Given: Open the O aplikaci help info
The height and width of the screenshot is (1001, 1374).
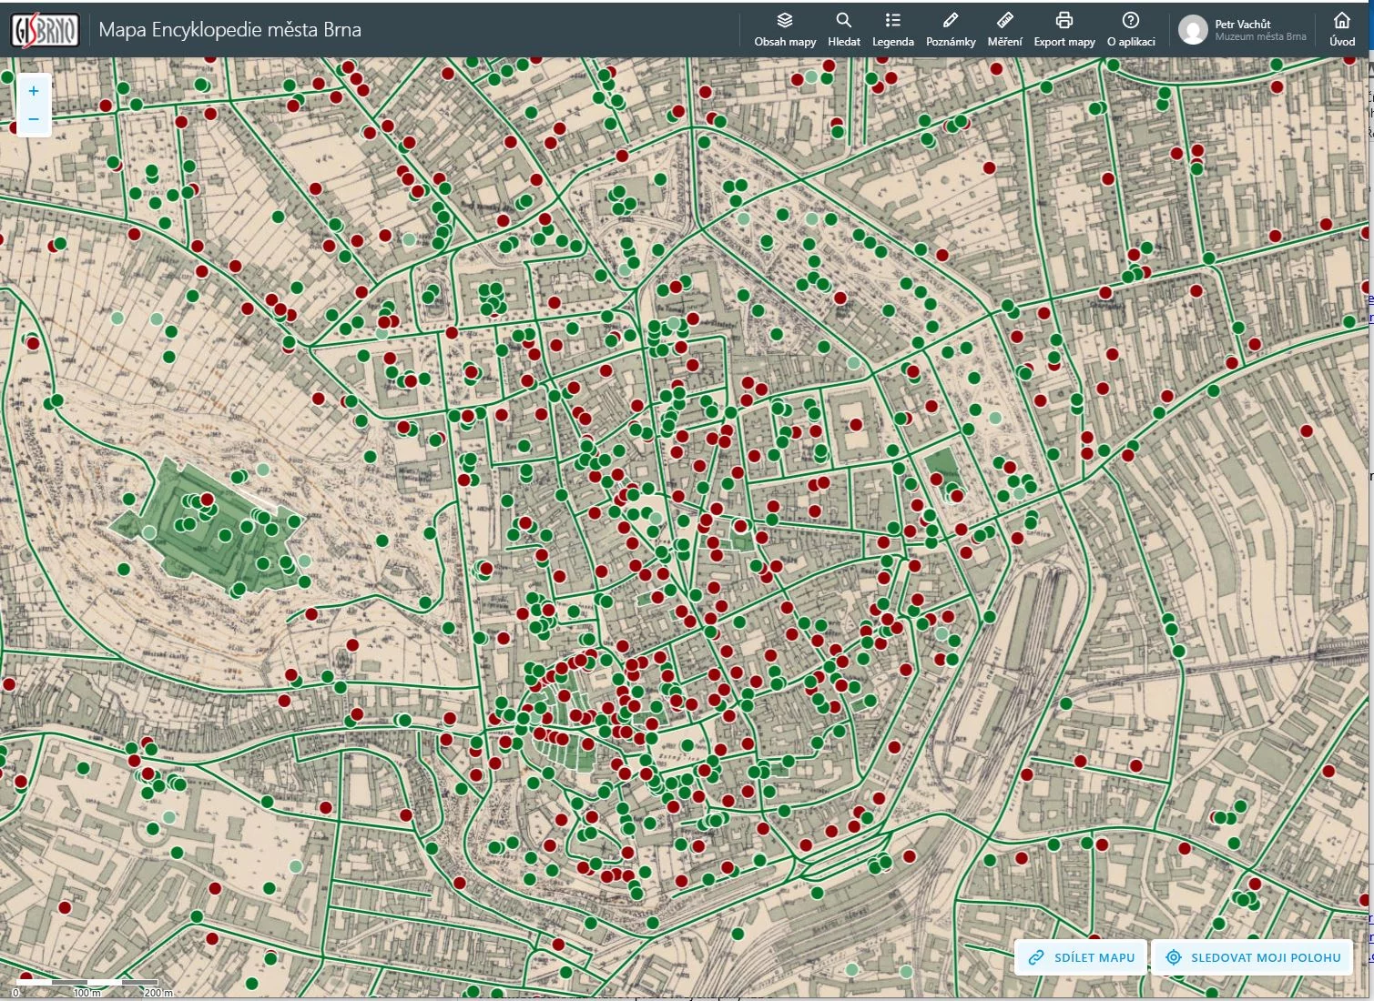Looking at the screenshot, I should pos(1131,29).
